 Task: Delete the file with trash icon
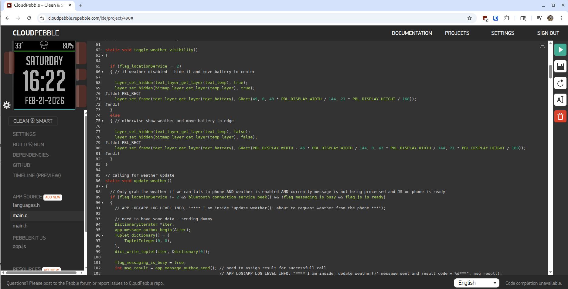[x=560, y=116]
